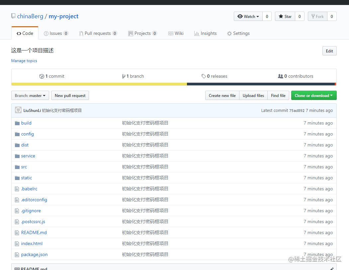Open the build folder

[x=26, y=123]
